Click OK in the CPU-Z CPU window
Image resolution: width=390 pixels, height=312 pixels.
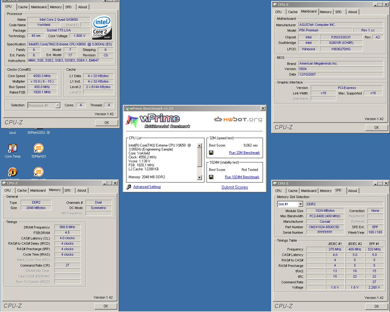pyautogui.click(x=107, y=122)
